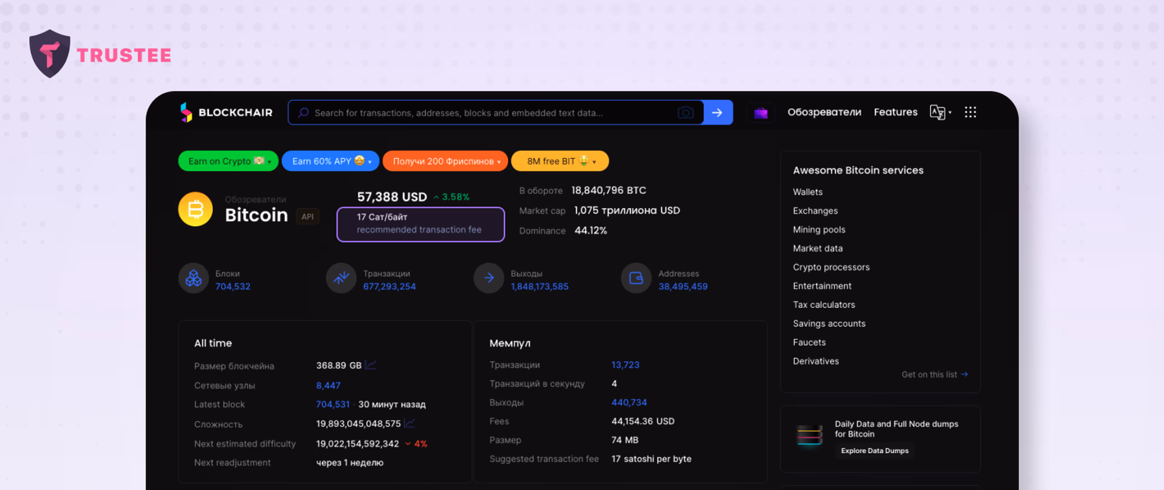Click the network nodes value 8,447
Image resolution: width=1164 pixels, height=490 pixels.
[x=328, y=385]
